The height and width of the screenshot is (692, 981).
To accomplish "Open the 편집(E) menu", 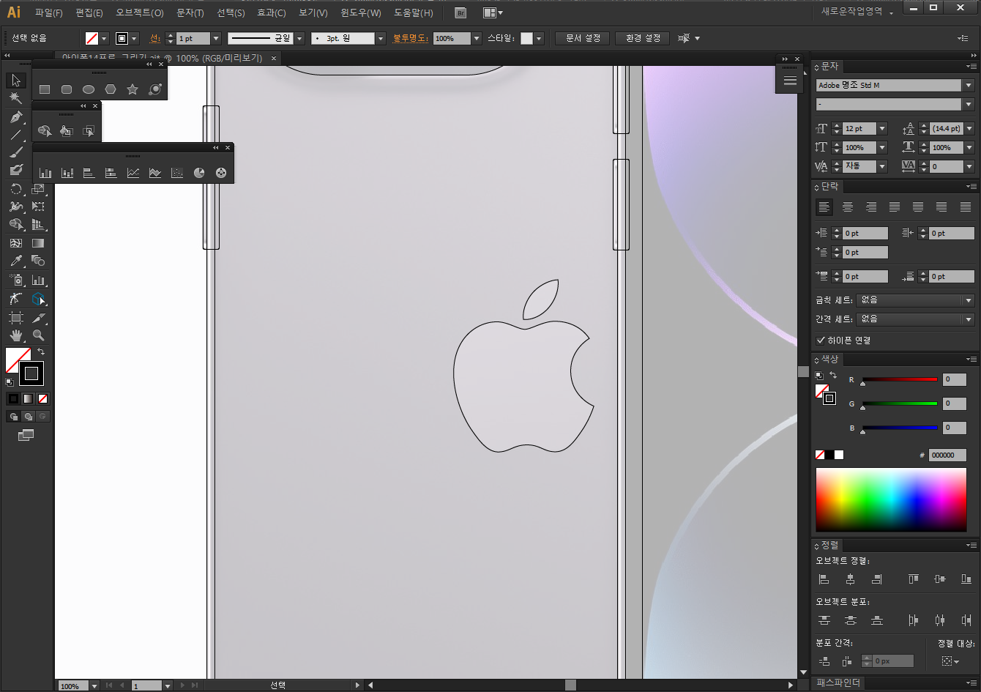I will [x=89, y=12].
